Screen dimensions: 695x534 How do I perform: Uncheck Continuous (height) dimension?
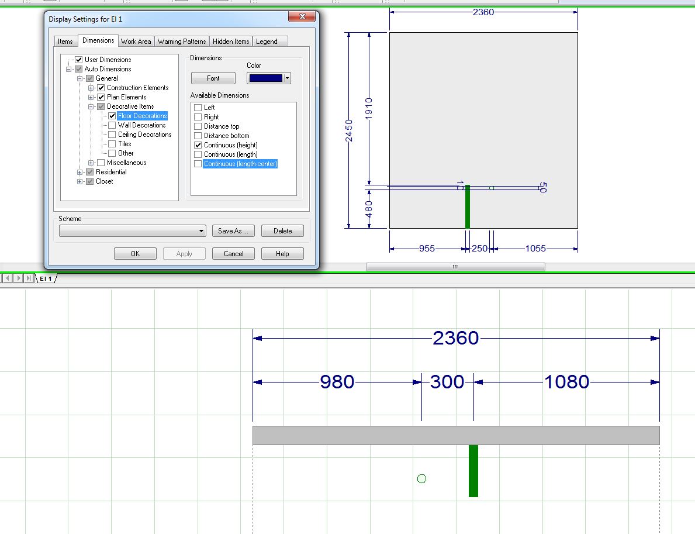click(198, 145)
